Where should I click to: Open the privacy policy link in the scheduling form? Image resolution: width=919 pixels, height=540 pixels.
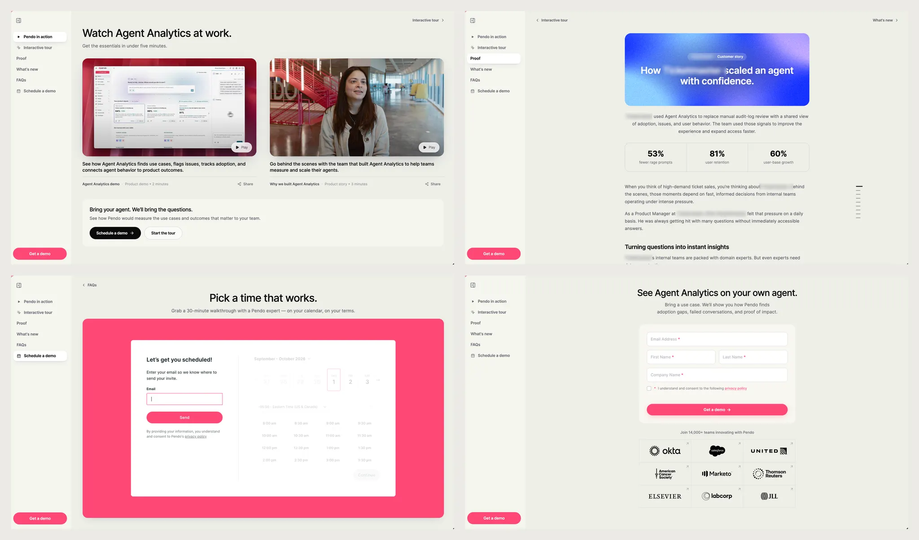pyautogui.click(x=196, y=436)
